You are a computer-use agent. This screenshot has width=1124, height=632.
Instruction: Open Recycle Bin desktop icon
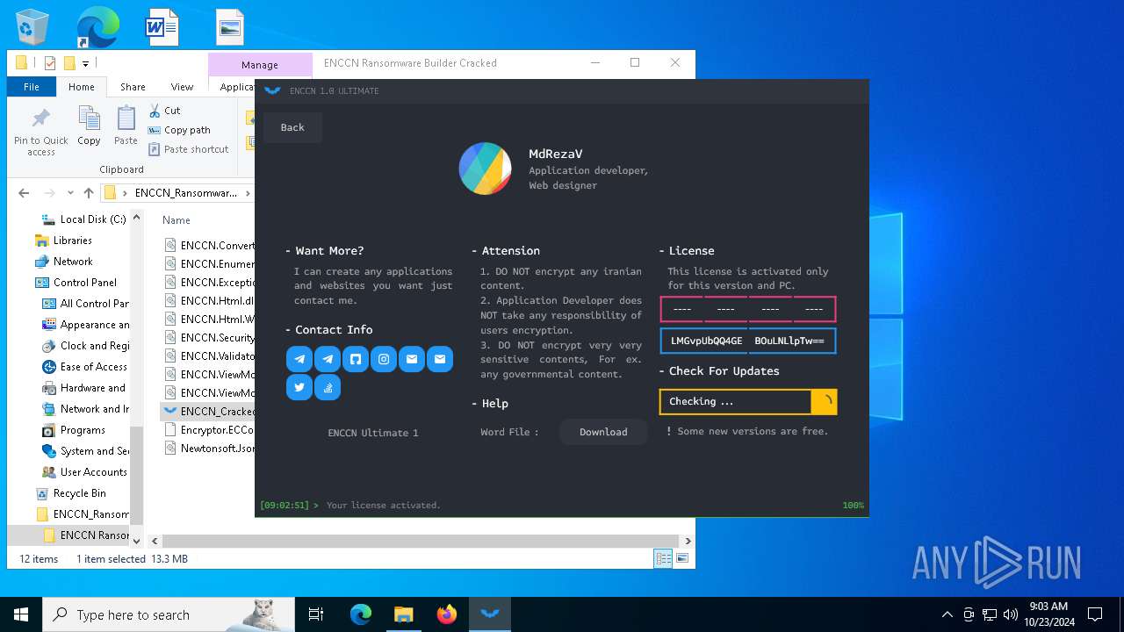[32, 28]
